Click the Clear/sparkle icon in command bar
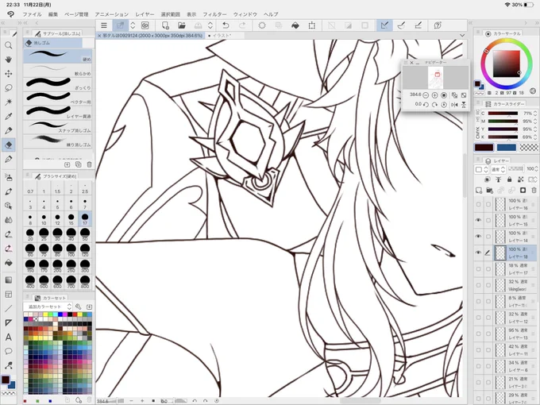Screen dimensions: 540x405 coord(262,25)
